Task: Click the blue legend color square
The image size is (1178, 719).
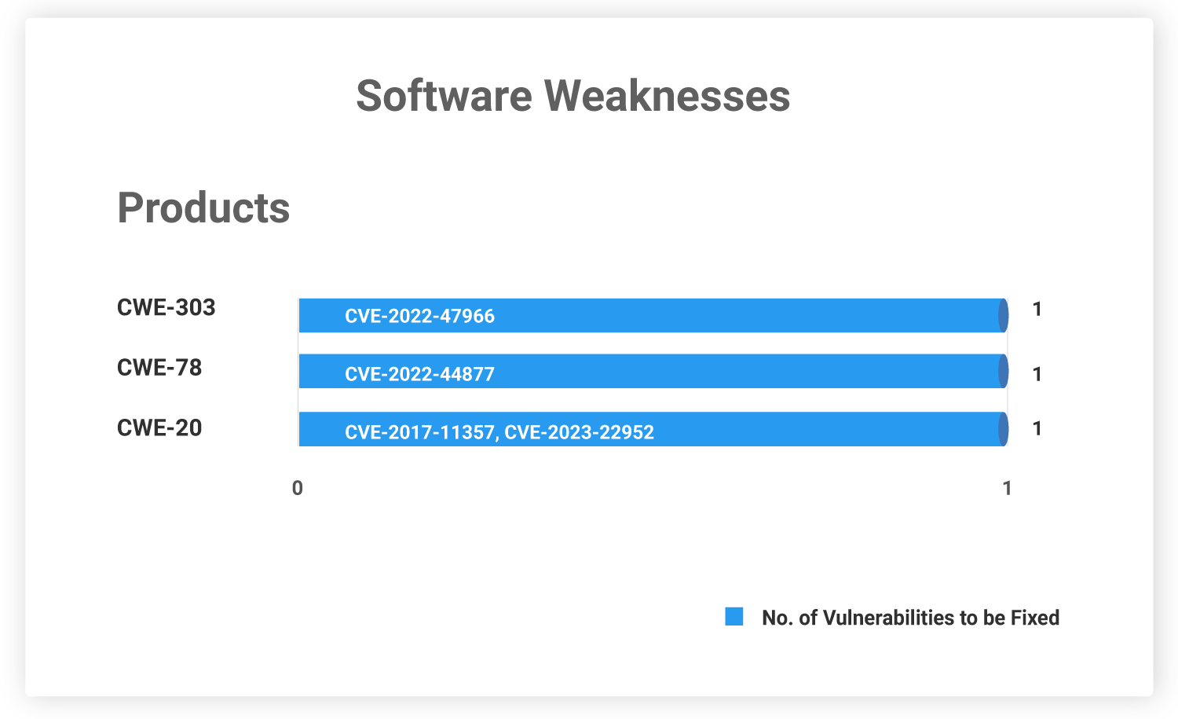Action: pyautogui.click(x=734, y=617)
